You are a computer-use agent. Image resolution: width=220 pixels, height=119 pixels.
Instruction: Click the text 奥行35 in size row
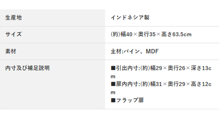coord(147,34)
